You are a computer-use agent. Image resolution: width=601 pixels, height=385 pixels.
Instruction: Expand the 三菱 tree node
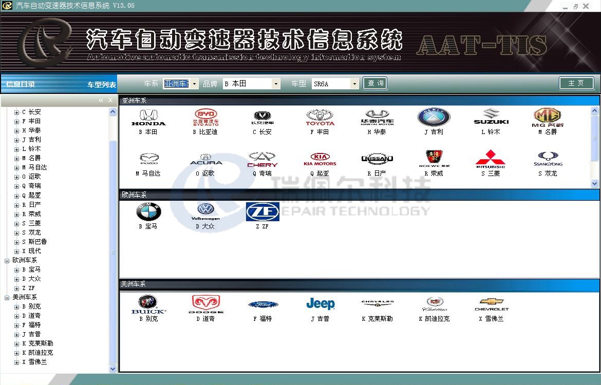(x=16, y=223)
